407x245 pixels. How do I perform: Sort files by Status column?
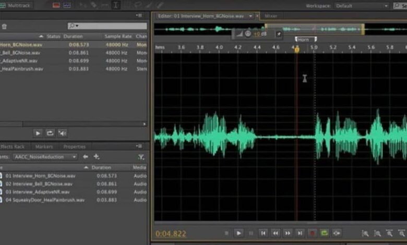coord(53,36)
